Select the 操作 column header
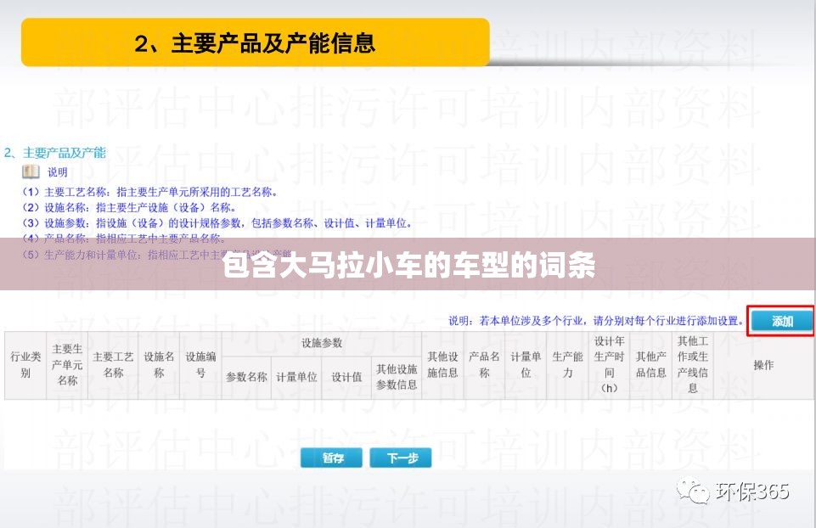This screenshot has height=528, width=816. (763, 365)
